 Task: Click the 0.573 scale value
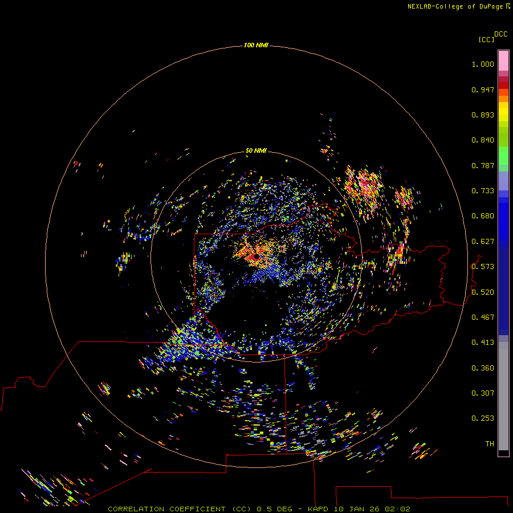[483, 267]
